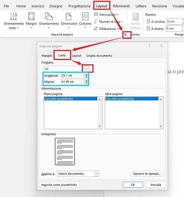Screen dimensions: 184x197
Task: Confirm the dialog with OK
Action: point(133,185)
